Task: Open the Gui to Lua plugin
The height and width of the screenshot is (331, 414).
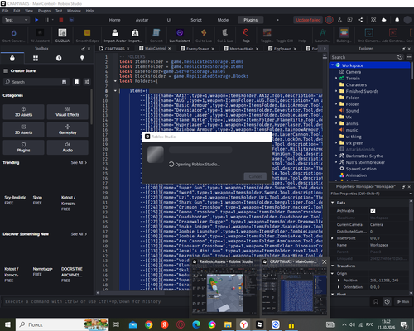Action: click(204, 36)
